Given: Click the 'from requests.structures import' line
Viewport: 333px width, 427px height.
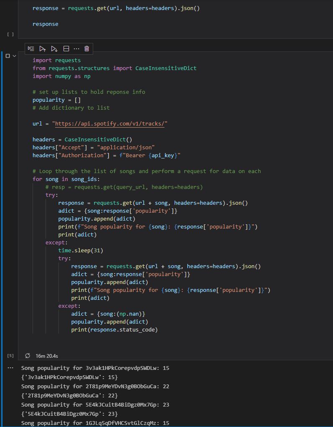Looking at the screenshot, I should coord(114,68).
